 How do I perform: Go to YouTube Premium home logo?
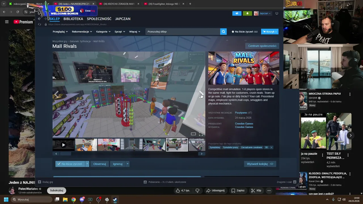pyautogui.click(x=23, y=22)
